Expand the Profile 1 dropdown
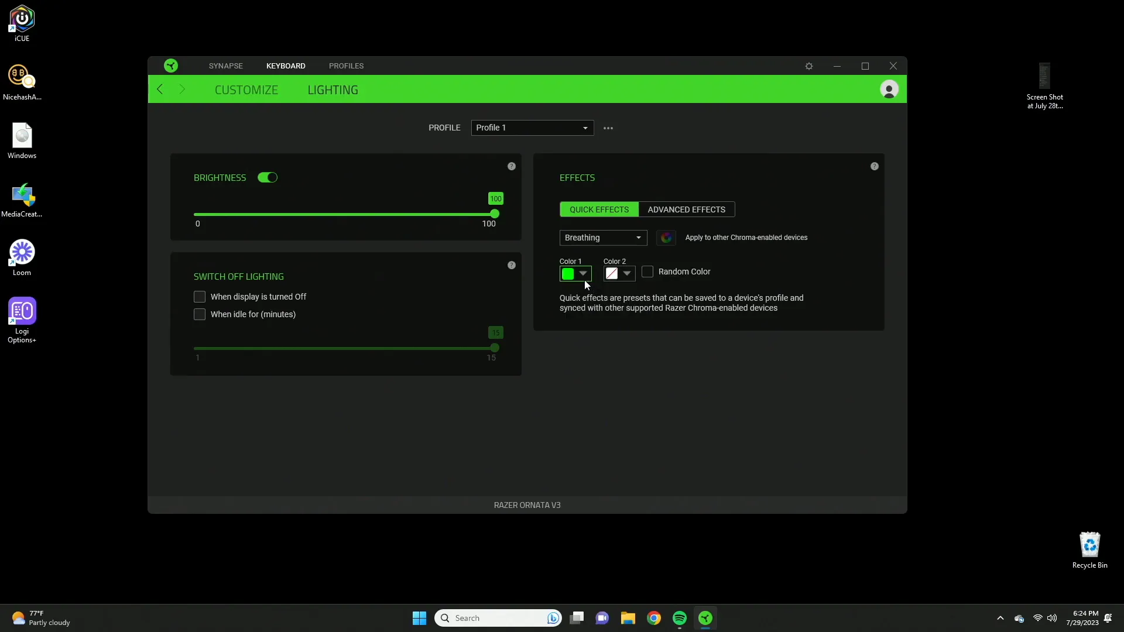Image resolution: width=1124 pixels, height=632 pixels. [x=532, y=128]
